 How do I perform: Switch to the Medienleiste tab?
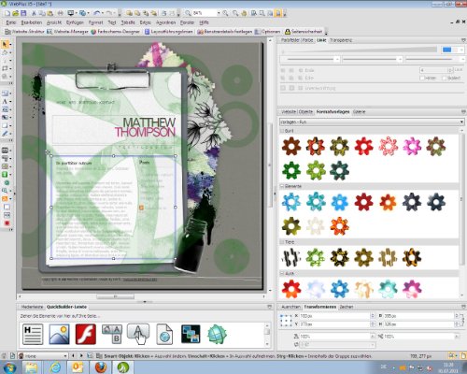tap(32, 307)
